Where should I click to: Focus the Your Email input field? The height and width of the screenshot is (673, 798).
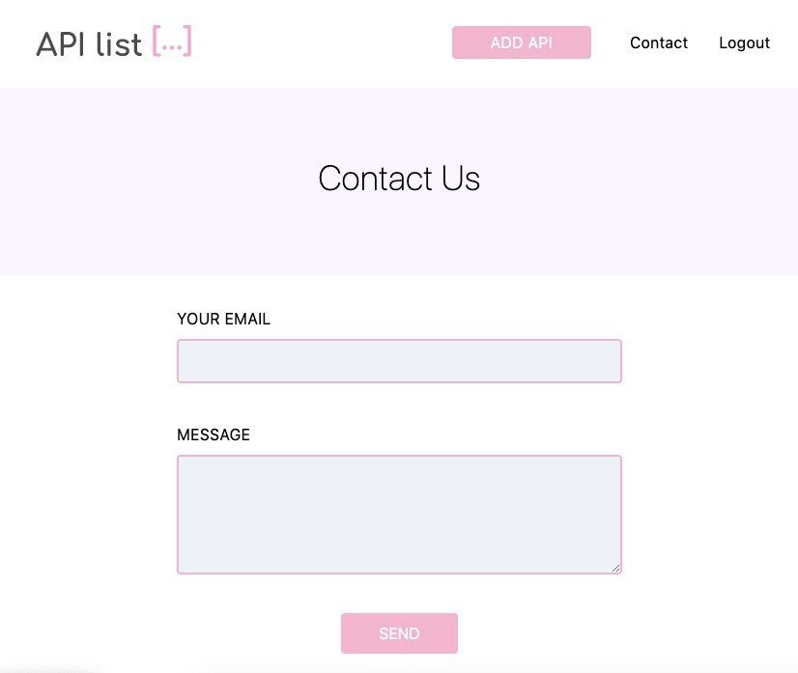coord(399,361)
